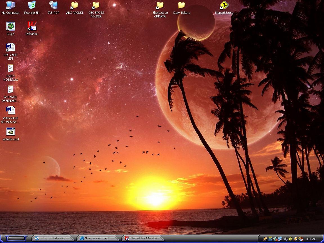This screenshot has height=243, width=324.
Task: Switch to Inbox - Outlook Express taskbar tab
Action: pyautogui.click(x=52, y=238)
